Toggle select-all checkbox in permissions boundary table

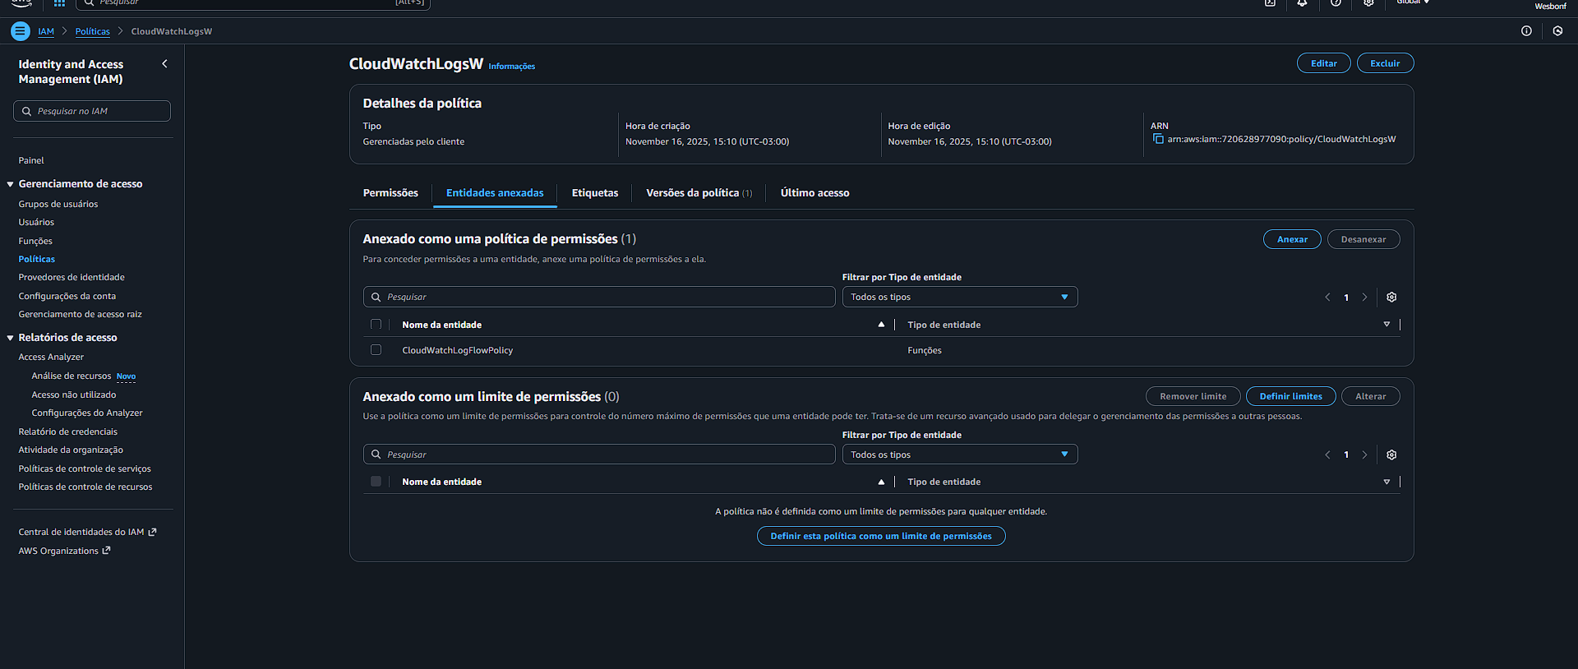(376, 482)
